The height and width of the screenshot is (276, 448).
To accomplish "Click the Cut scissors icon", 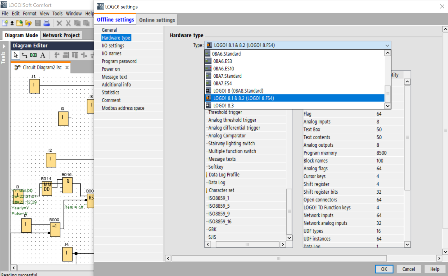I will (68, 23).
